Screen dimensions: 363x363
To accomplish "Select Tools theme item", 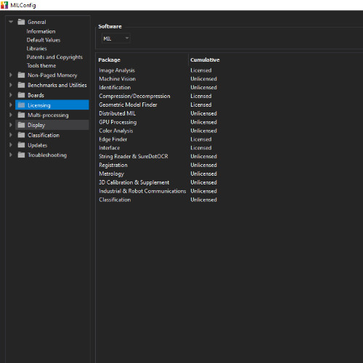I will click(x=41, y=65).
